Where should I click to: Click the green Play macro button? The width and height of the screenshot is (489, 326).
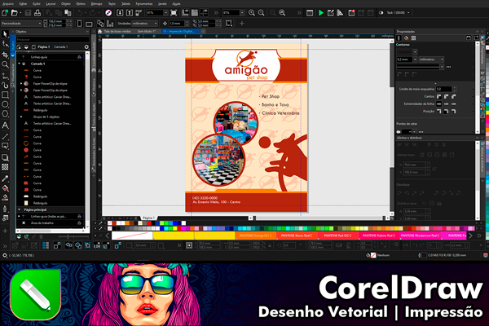click(x=321, y=13)
